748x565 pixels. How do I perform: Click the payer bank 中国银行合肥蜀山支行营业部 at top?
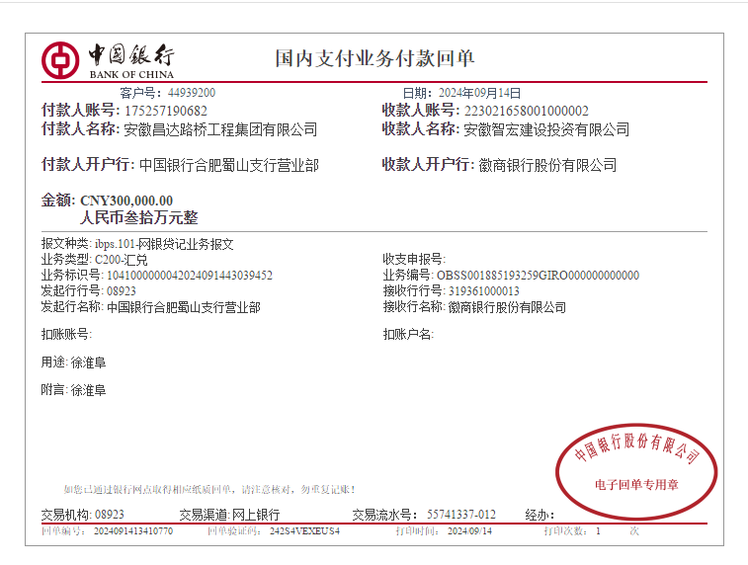[x=229, y=165]
